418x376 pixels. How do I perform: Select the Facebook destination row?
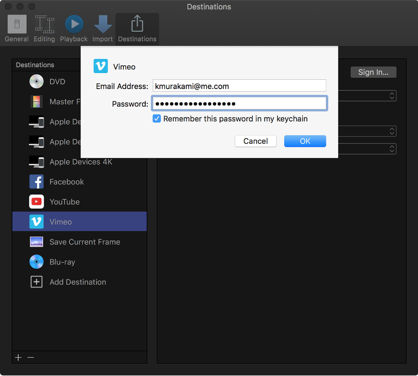[79, 182]
